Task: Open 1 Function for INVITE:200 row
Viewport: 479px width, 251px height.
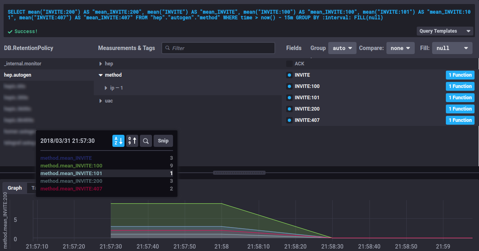Action: point(460,109)
